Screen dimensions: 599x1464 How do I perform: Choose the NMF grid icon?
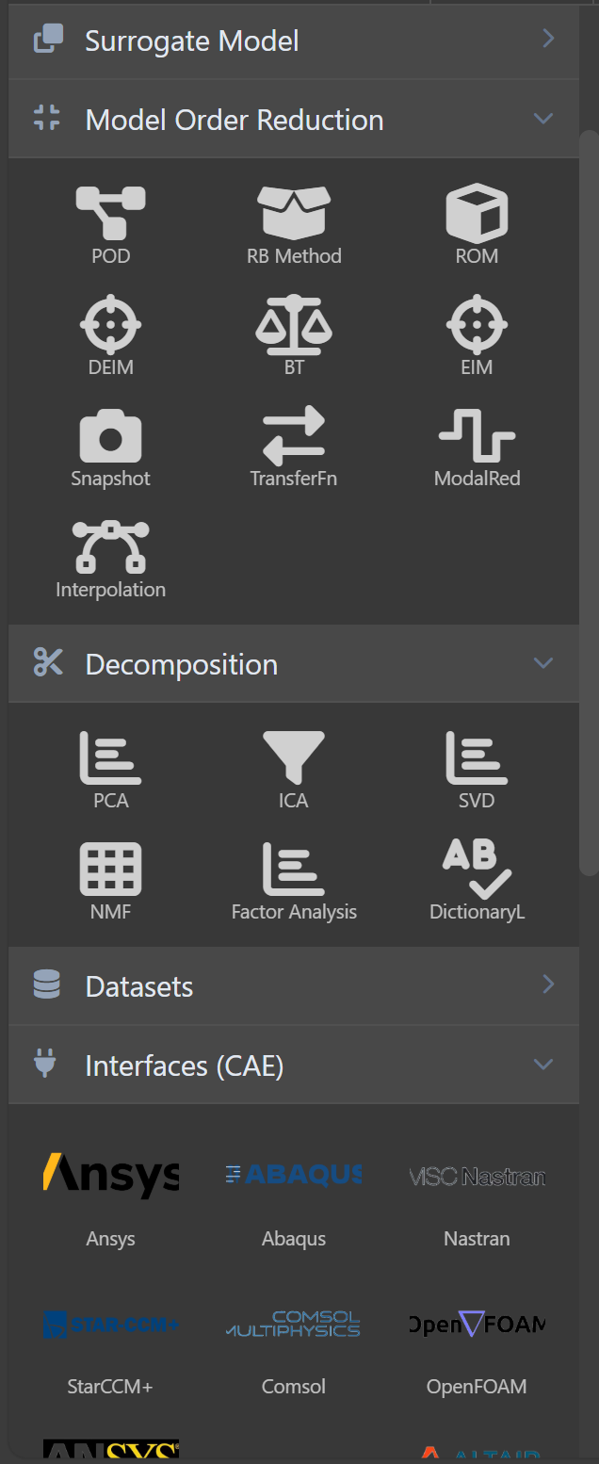point(110,869)
